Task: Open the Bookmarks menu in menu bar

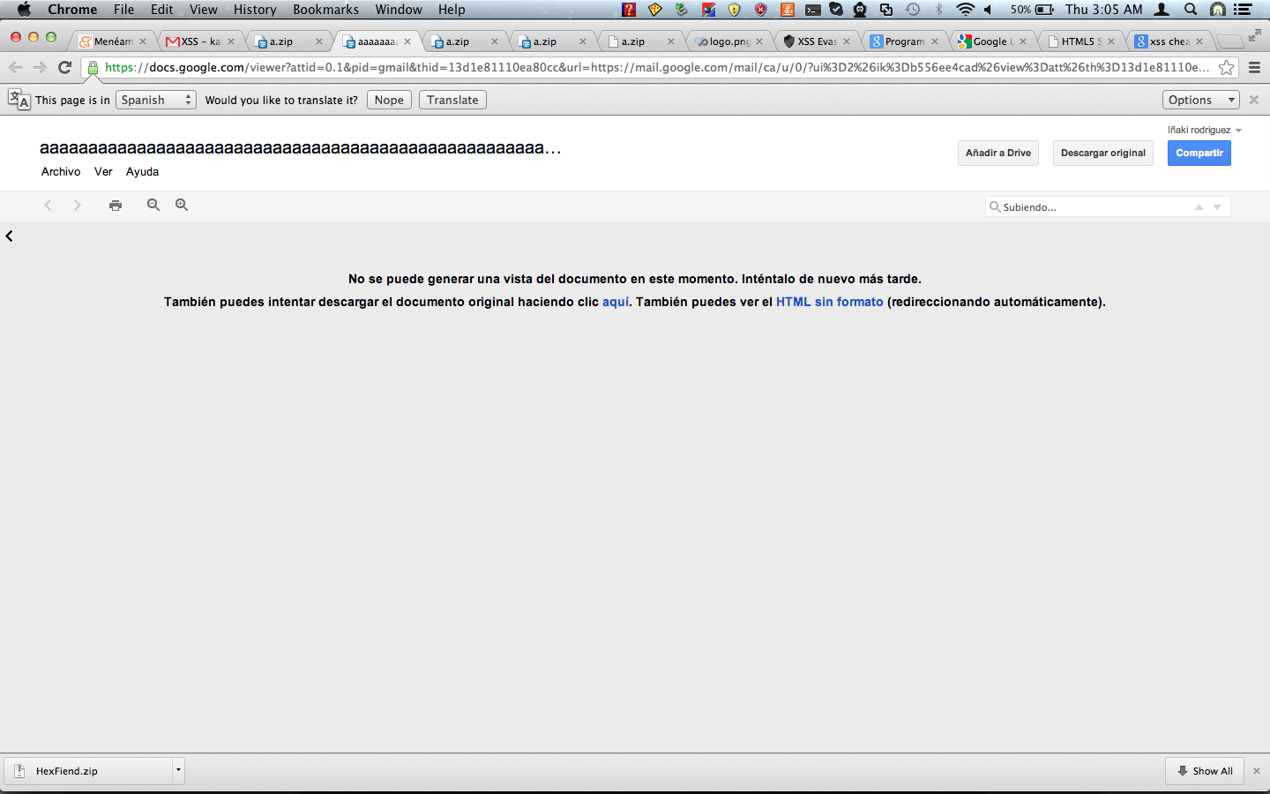Action: point(325,10)
